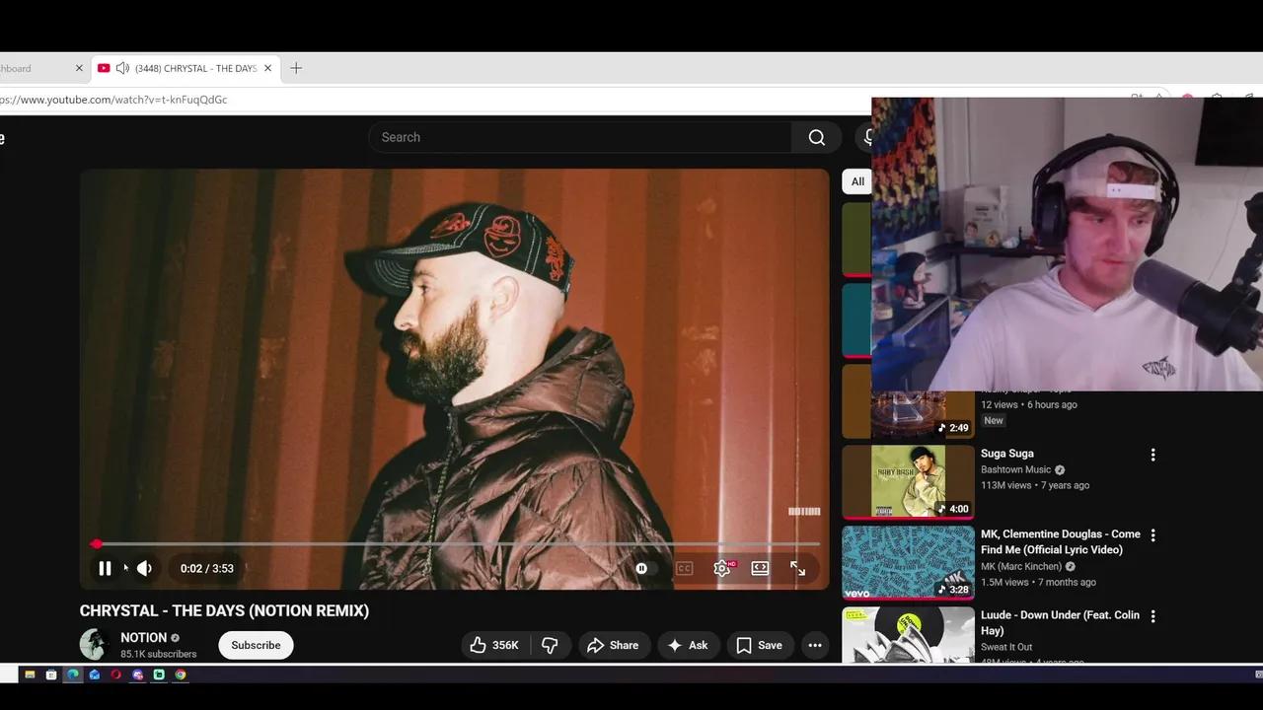This screenshot has height=710, width=1263.
Task: Toggle closed captions CC button
Action: click(684, 568)
